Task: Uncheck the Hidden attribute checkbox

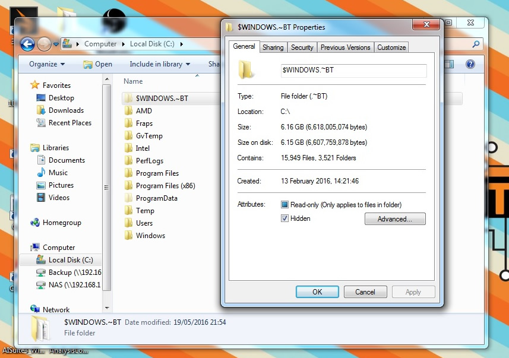Action: click(x=284, y=218)
